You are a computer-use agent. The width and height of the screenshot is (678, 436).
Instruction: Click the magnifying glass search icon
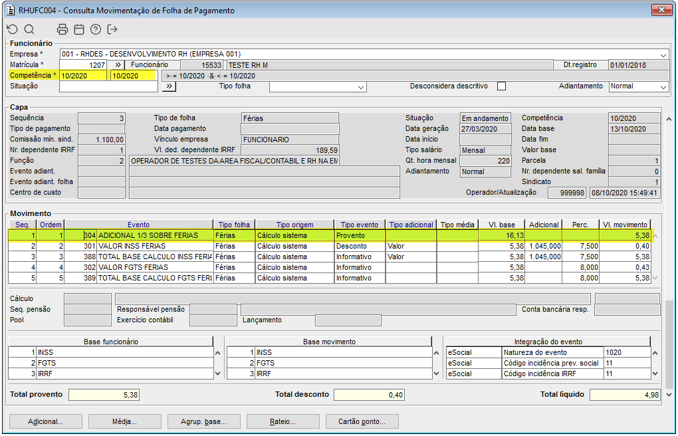tap(29, 29)
